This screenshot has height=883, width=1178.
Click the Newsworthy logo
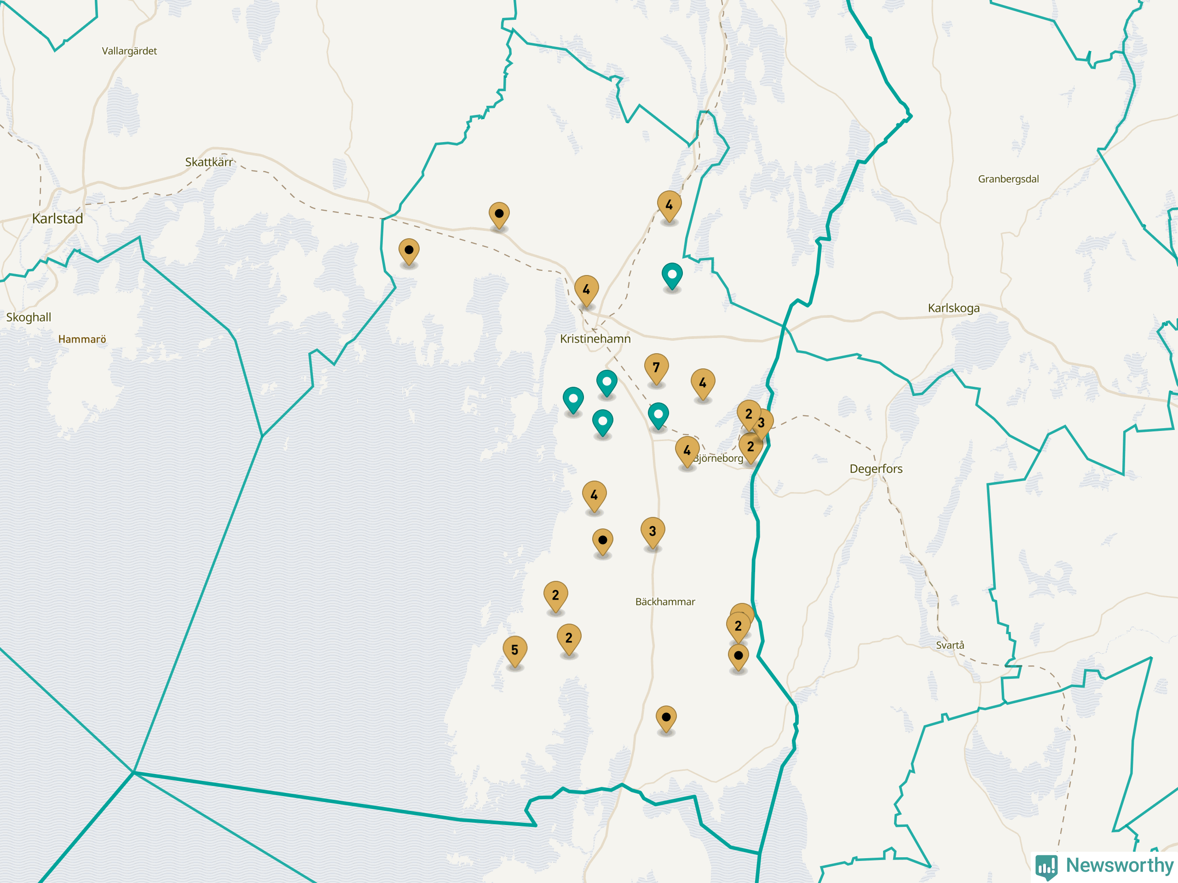pyautogui.click(x=1104, y=866)
